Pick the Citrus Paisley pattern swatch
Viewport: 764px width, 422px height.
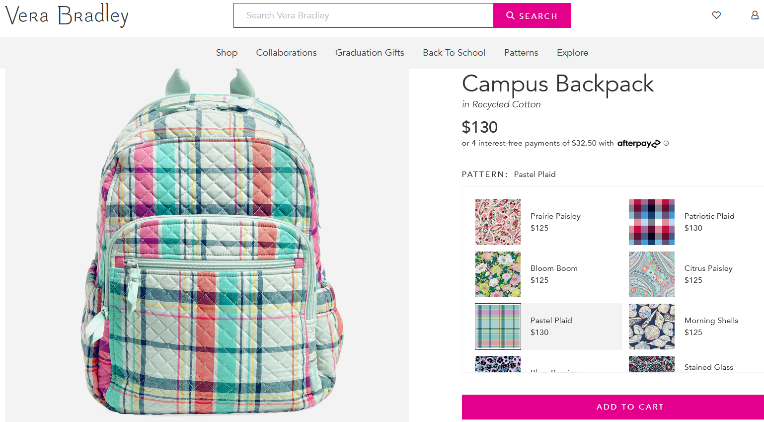pos(652,274)
